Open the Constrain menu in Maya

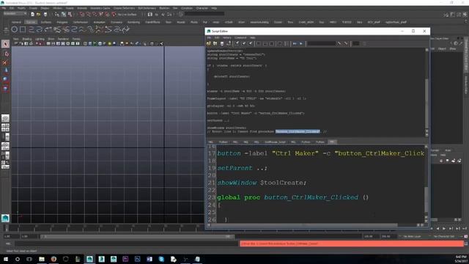187,8
